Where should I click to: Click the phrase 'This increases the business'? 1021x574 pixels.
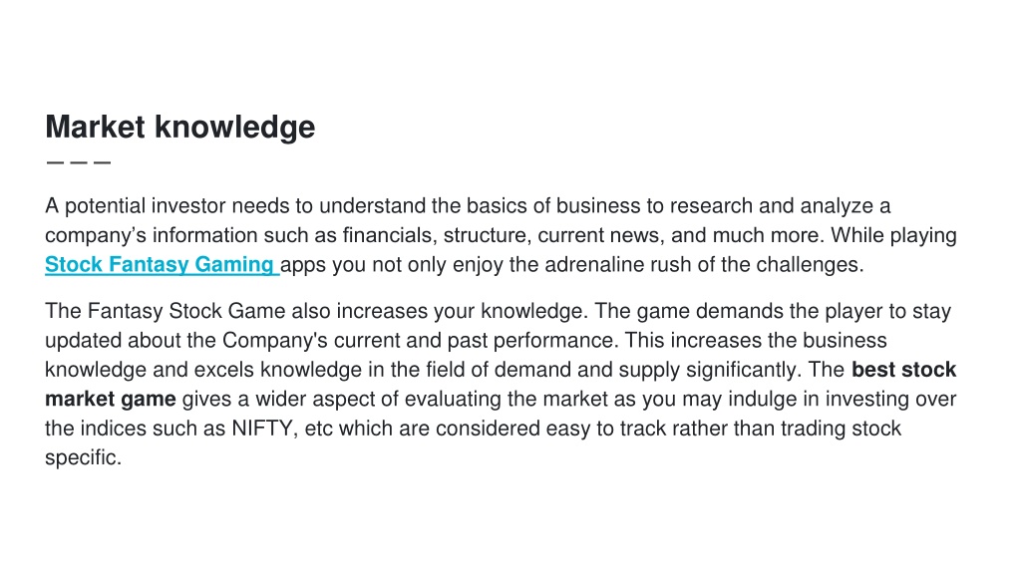[756, 341]
